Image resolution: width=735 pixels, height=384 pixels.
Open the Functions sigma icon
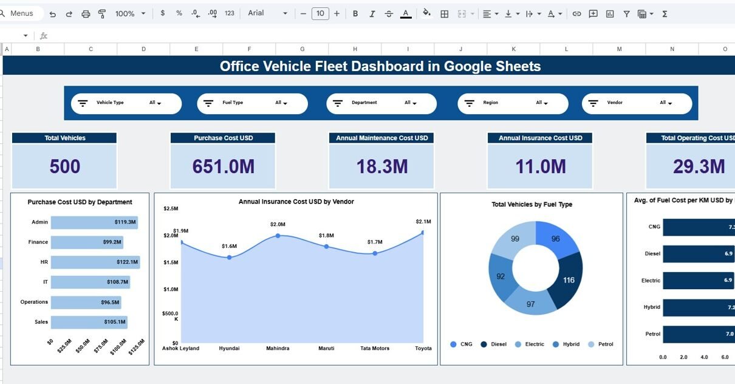tap(665, 13)
